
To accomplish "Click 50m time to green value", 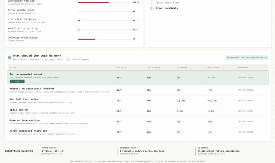I will pos(149,111).
